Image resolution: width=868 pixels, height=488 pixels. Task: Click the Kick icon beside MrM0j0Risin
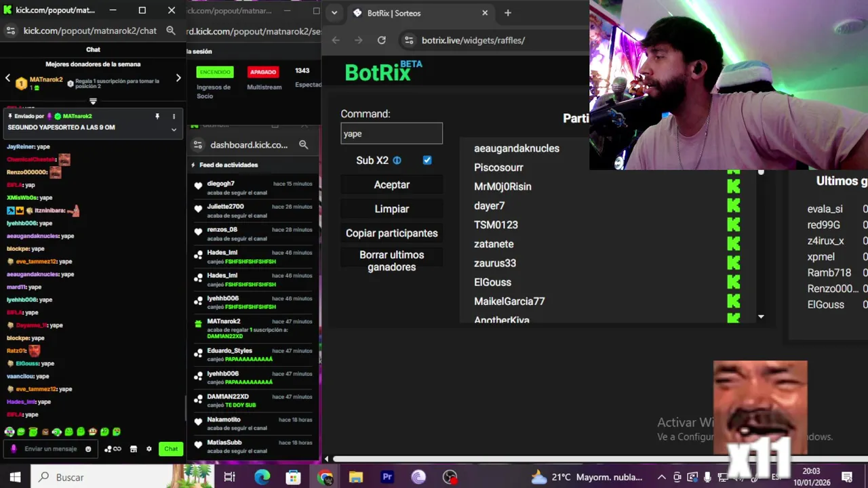point(734,186)
